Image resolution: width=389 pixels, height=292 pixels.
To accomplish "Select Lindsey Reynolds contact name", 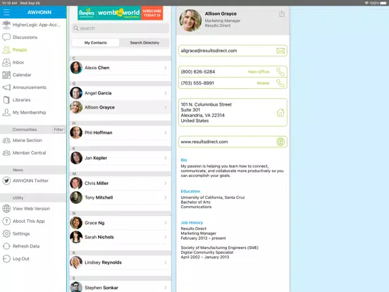I will click(x=103, y=262).
